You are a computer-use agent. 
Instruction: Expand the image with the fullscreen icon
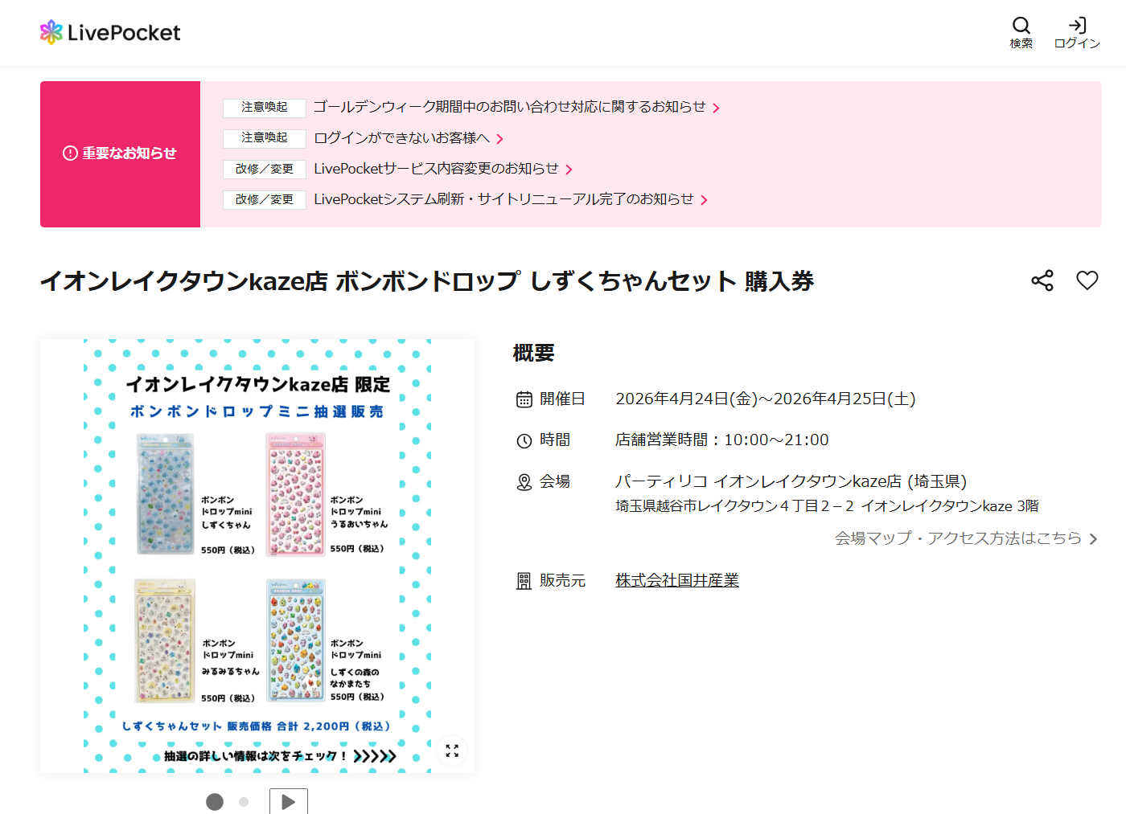452,751
